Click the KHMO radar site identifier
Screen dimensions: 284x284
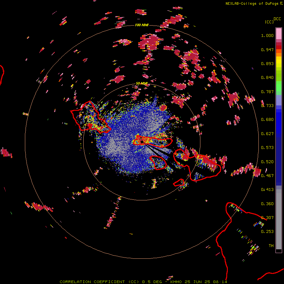click(176, 282)
